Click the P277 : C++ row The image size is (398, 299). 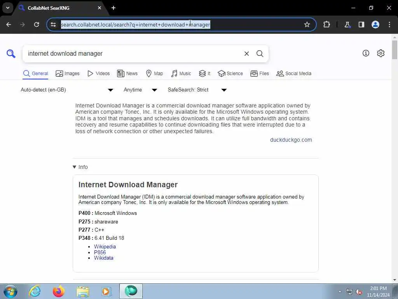click(x=91, y=230)
